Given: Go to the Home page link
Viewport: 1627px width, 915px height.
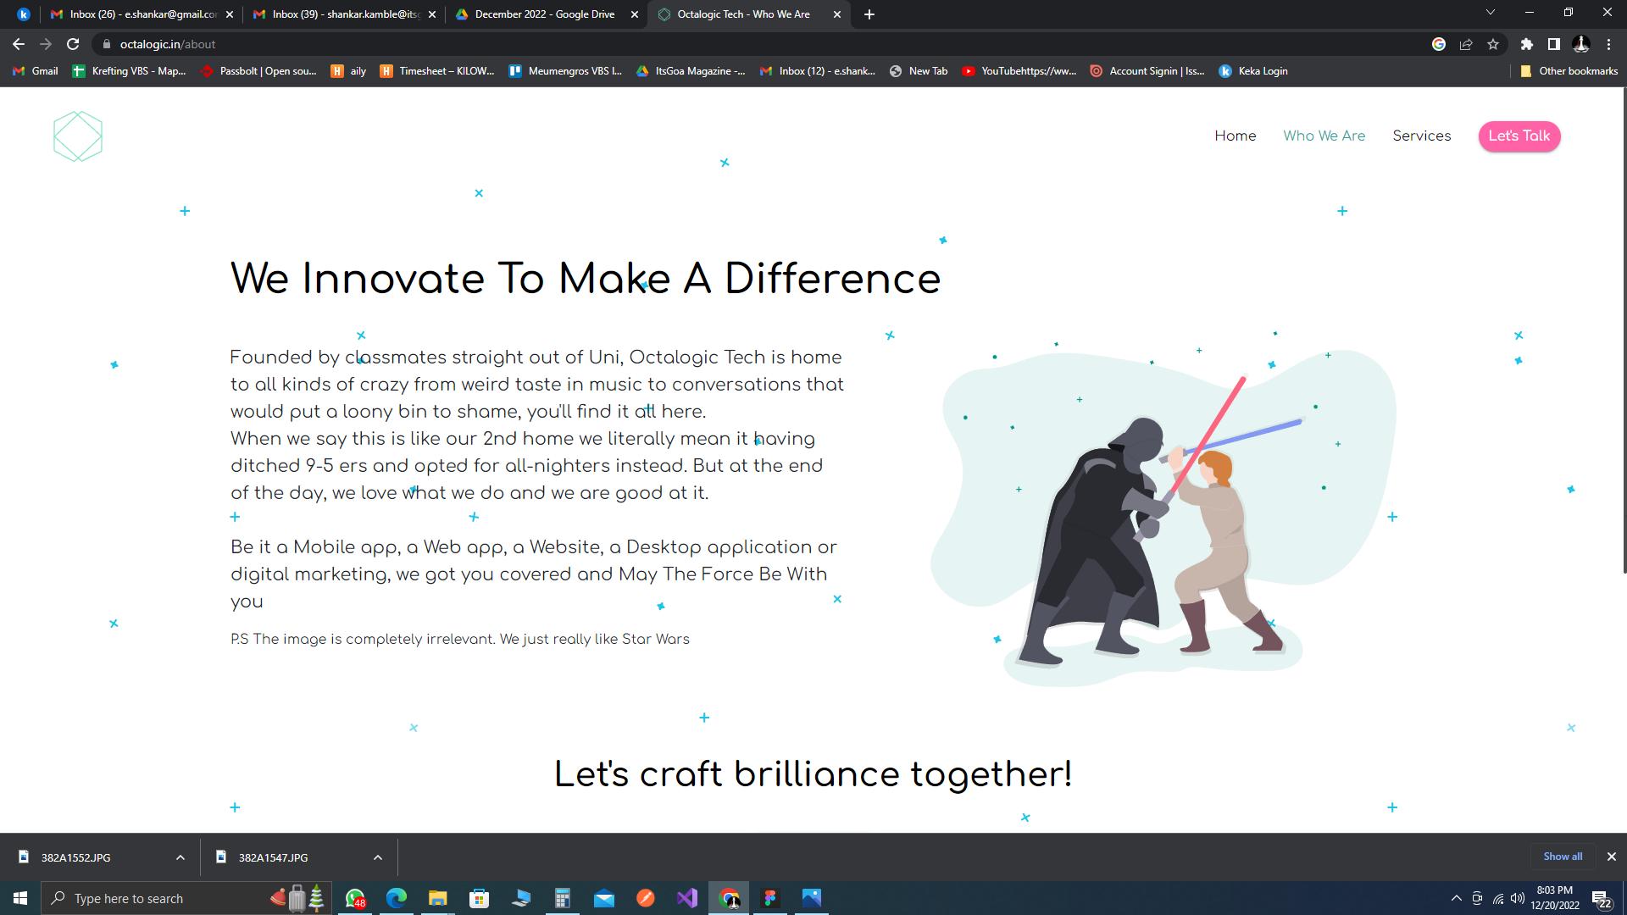Looking at the screenshot, I should point(1235,136).
